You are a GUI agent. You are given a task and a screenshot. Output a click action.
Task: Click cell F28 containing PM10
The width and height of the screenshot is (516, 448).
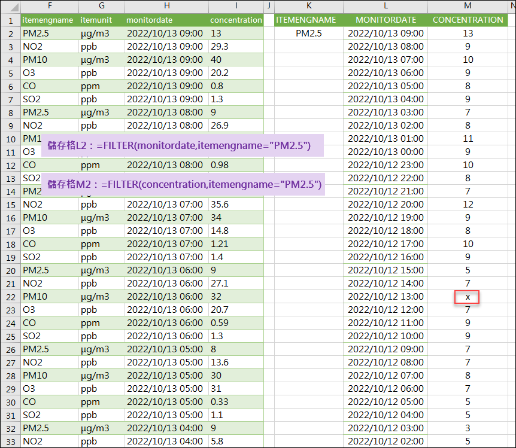50,375
